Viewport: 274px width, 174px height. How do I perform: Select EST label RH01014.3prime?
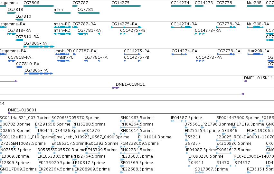(155, 137)
